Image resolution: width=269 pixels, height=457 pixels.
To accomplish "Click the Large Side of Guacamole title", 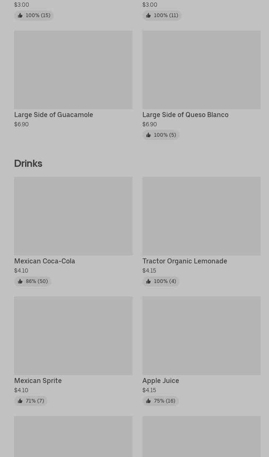I will [x=53, y=115].
